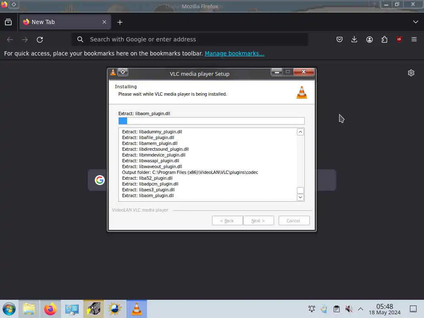The image size is (424, 318).
Task: Open the camera and folder taskbar app
Action: [94, 309]
